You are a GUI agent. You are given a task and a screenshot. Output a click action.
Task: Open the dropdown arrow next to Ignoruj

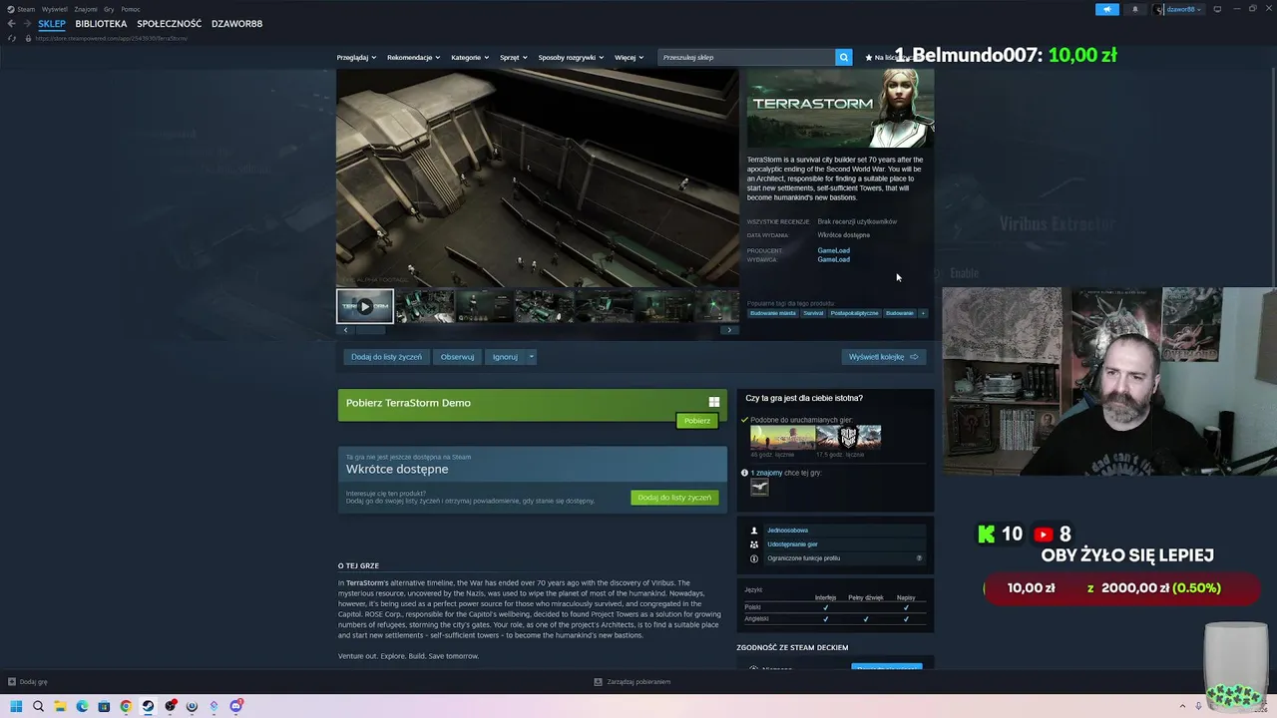pos(531,356)
